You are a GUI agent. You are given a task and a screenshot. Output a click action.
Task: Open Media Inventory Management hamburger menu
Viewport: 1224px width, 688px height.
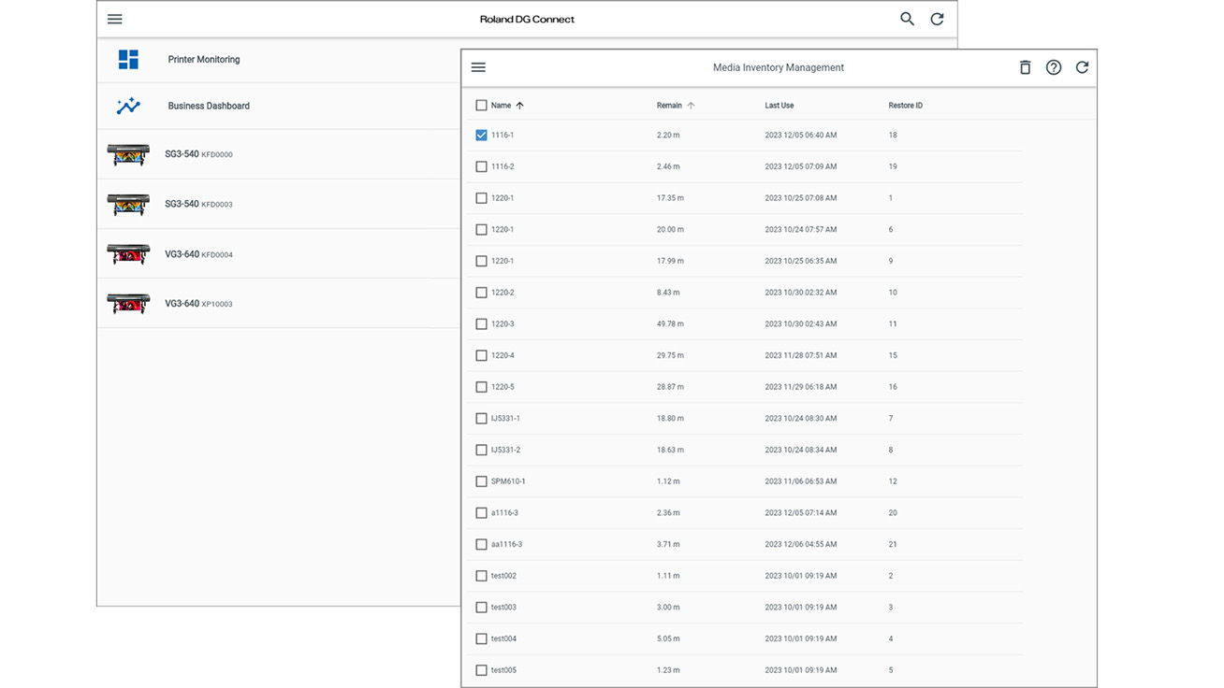click(x=478, y=67)
